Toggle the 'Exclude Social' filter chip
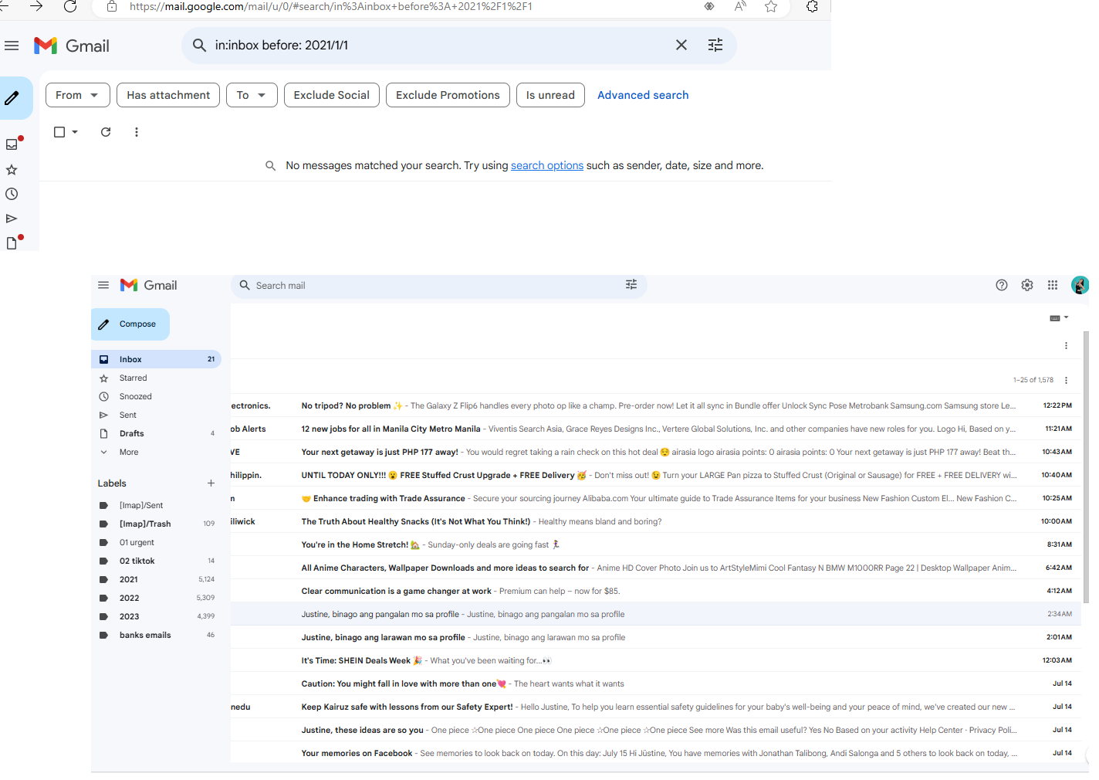Screen dimensions: 1099x780 coord(332,95)
